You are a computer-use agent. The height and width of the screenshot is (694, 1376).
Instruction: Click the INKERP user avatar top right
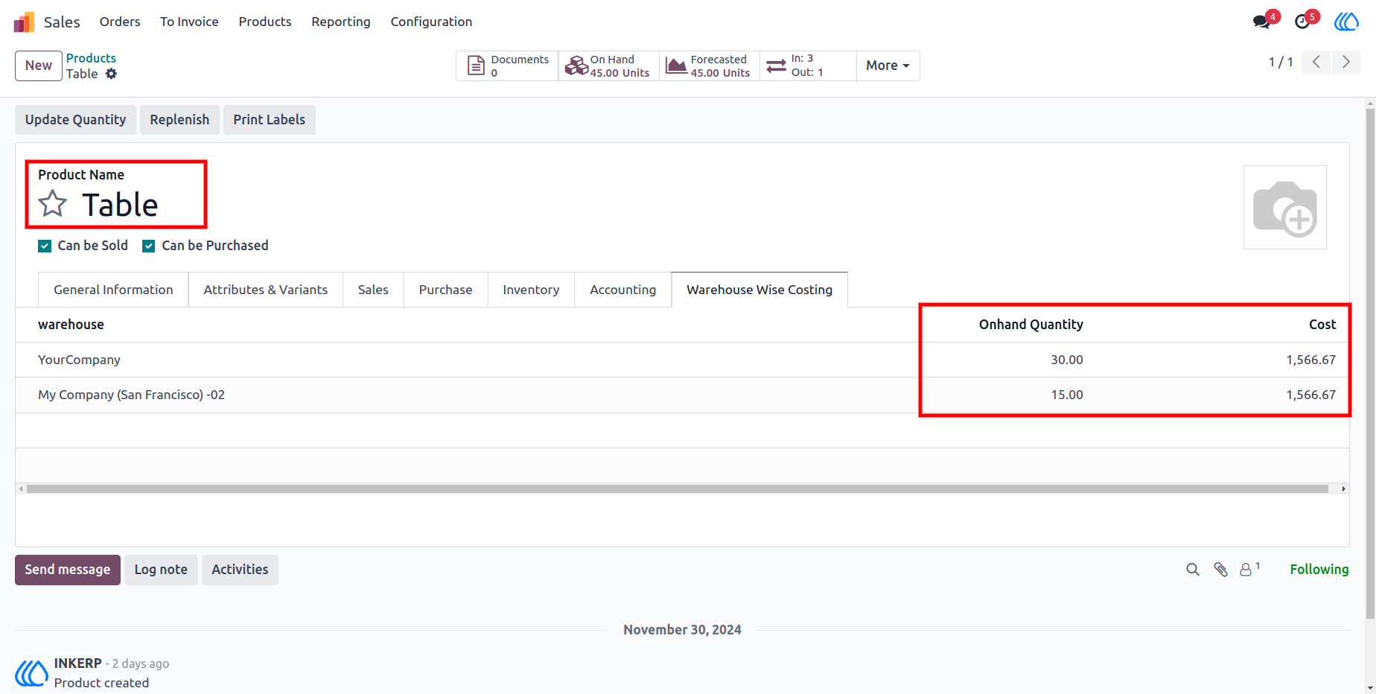[x=1346, y=22]
